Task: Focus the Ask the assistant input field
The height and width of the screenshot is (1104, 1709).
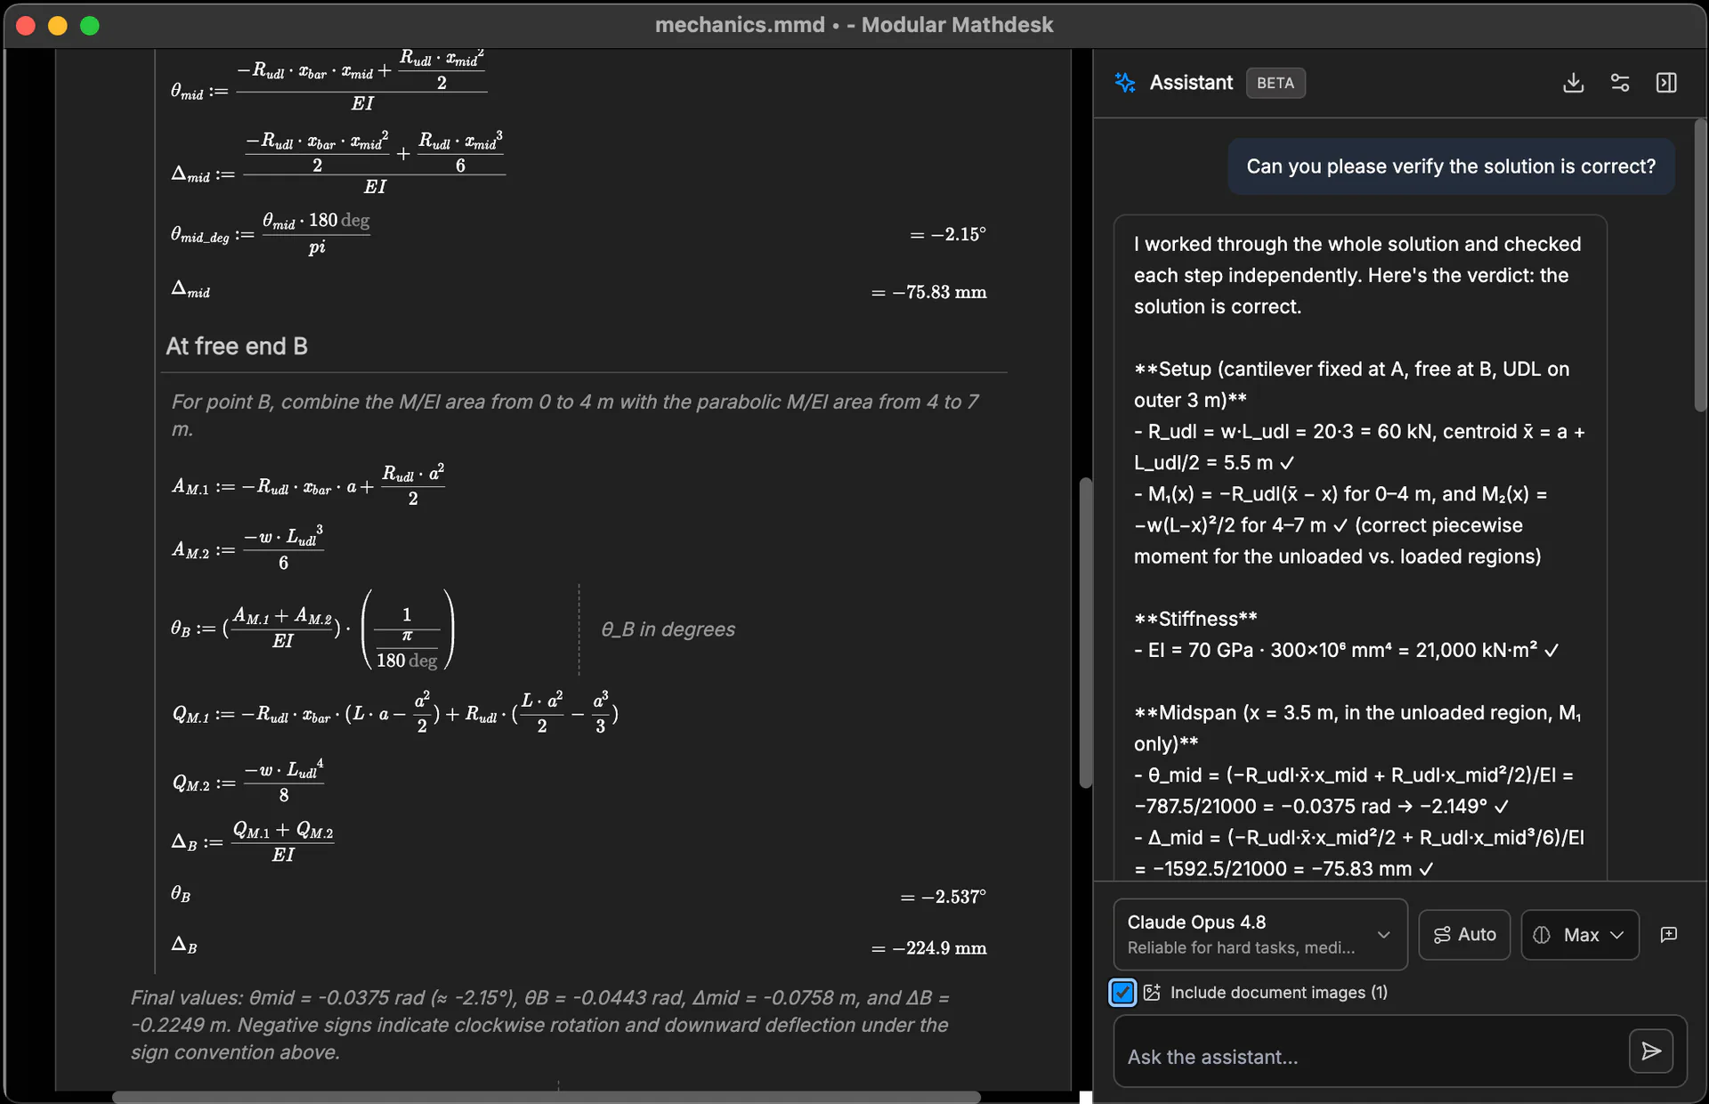Action: [1371, 1057]
